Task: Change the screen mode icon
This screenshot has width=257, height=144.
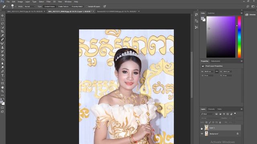Action: point(2,112)
